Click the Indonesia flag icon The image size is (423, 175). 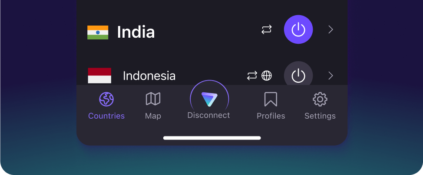click(x=99, y=76)
